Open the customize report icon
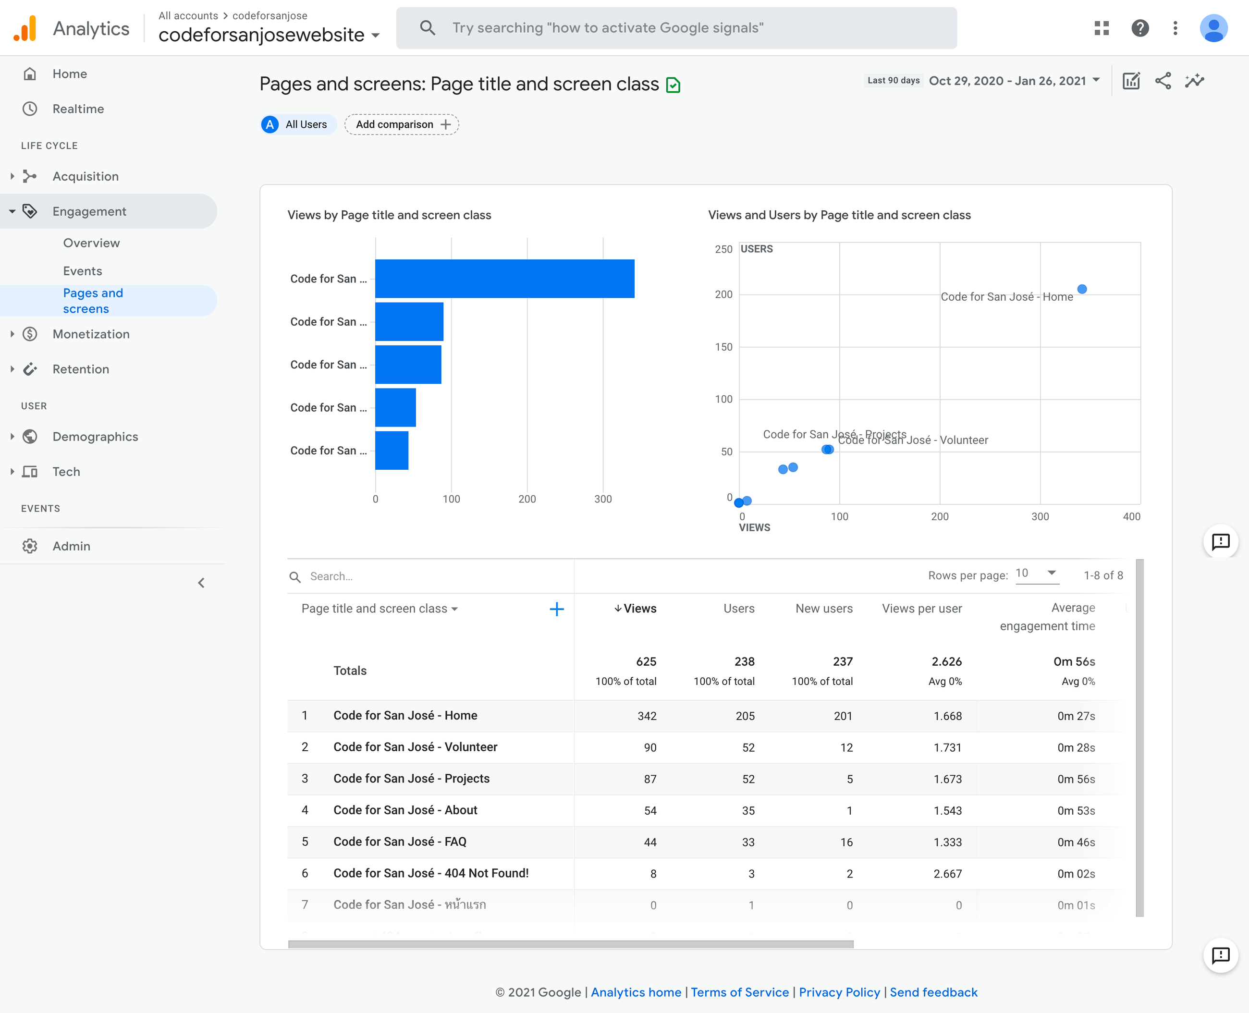 (1131, 81)
